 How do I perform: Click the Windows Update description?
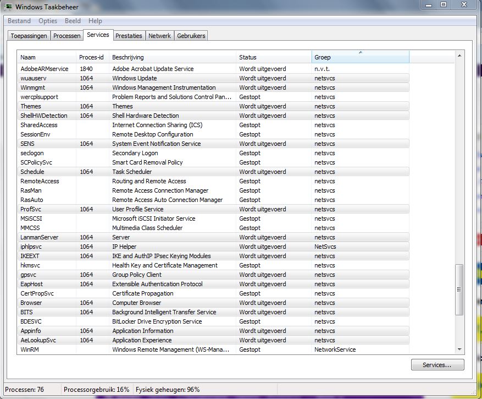pyautogui.click(x=135, y=78)
